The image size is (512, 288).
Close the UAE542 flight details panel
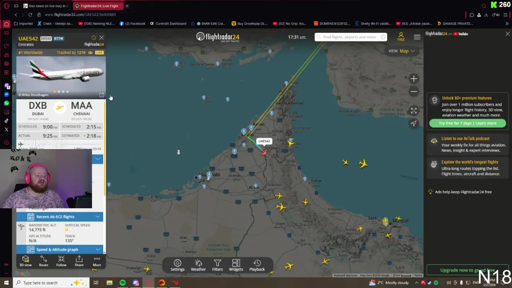tap(102, 38)
